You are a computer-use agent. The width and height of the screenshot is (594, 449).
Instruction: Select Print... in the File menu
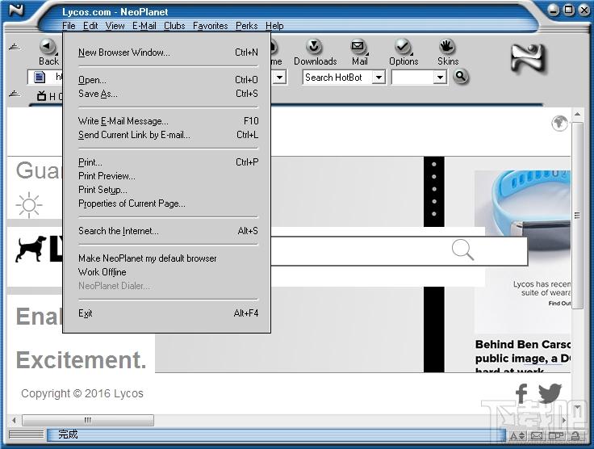coord(168,162)
